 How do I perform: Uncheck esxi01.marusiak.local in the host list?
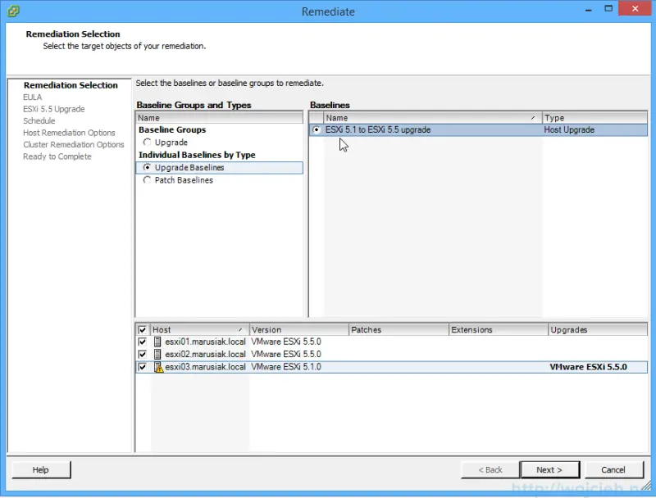(x=143, y=342)
